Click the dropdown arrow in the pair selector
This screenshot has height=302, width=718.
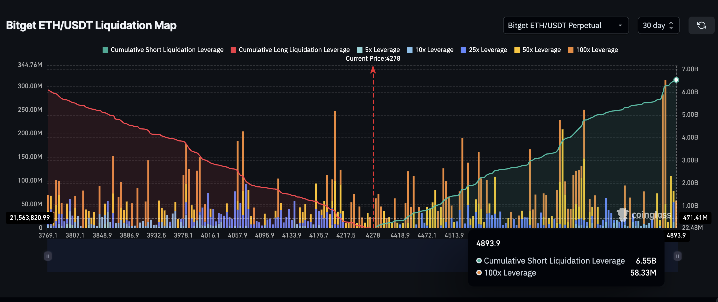620,25
